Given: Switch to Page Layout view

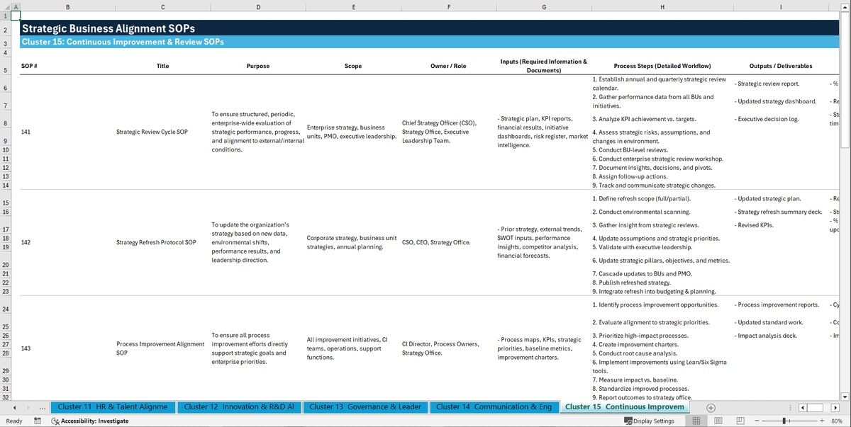Looking at the screenshot, I should click(718, 421).
